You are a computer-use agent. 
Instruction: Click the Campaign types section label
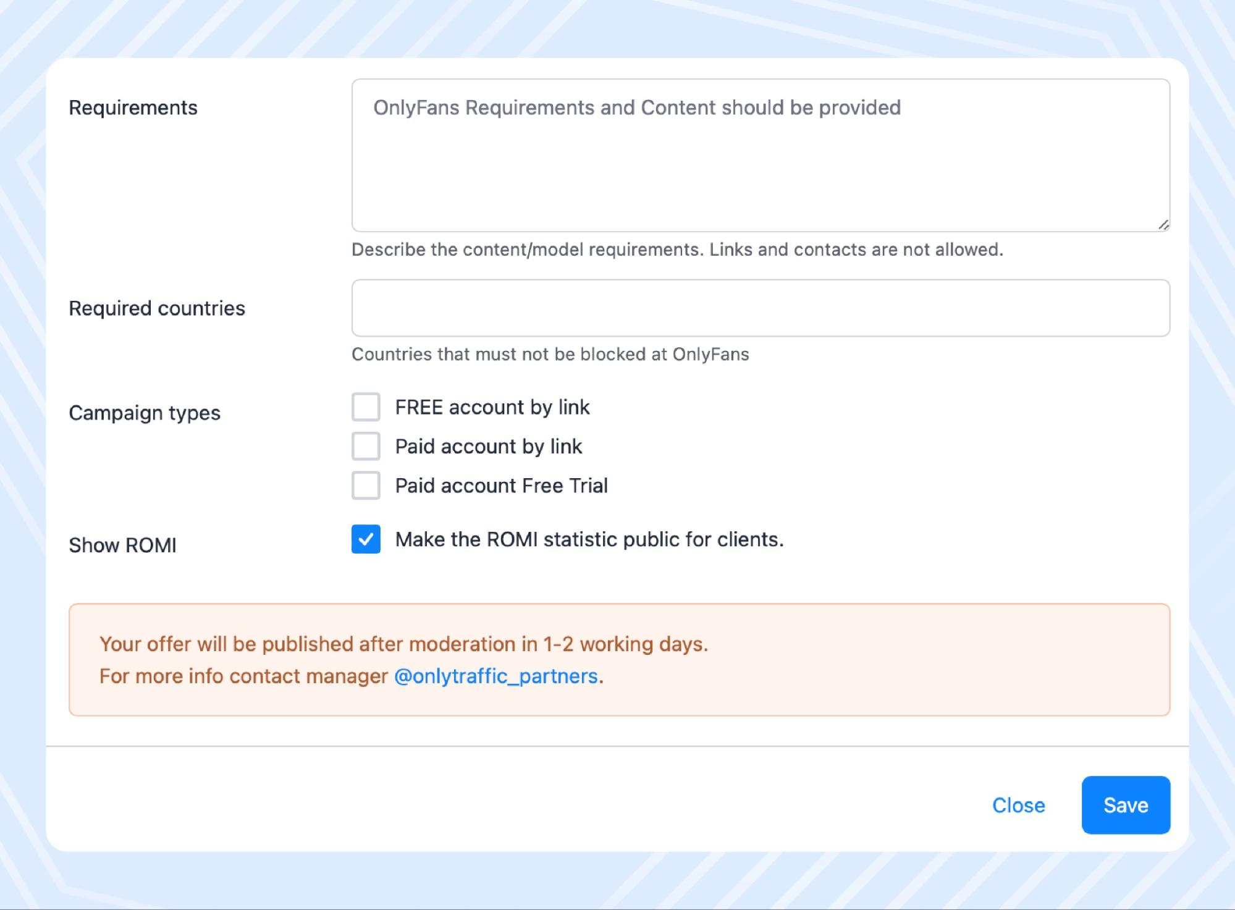[145, 413]
